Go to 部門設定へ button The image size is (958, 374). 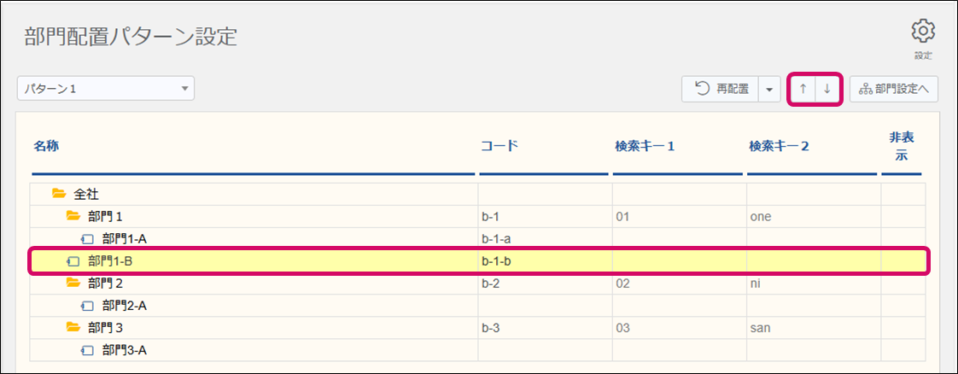[x=894, y=89]
